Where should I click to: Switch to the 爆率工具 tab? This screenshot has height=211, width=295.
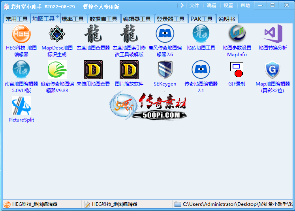point(73,19)
